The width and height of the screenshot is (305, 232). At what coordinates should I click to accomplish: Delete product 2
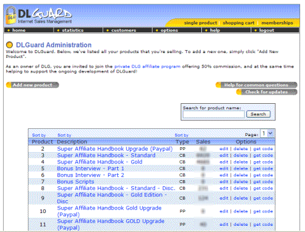(x=240, y=149)
